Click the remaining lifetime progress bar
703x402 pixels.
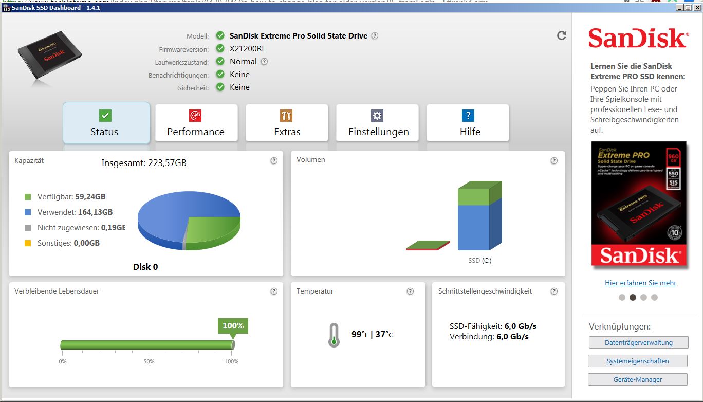click(x=147, y=345)
